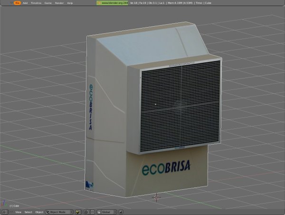Click the render image icon in header
This screenshot has height=215, width=285.
click(121, 212)
